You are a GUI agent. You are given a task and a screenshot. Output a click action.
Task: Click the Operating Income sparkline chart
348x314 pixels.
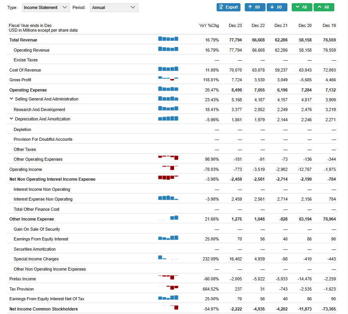coord(170,168)
